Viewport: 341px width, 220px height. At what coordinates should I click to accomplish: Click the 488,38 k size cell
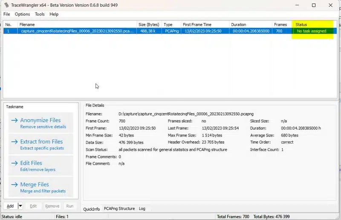pyautogui.click(x=149, y=31)
